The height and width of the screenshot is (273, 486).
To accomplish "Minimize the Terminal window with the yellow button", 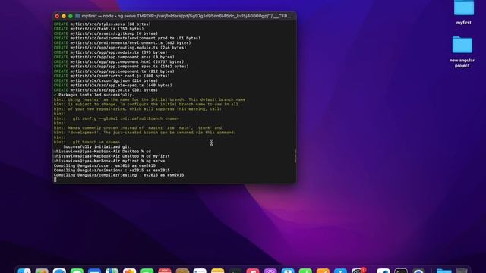I will click(x=64, y=16).
